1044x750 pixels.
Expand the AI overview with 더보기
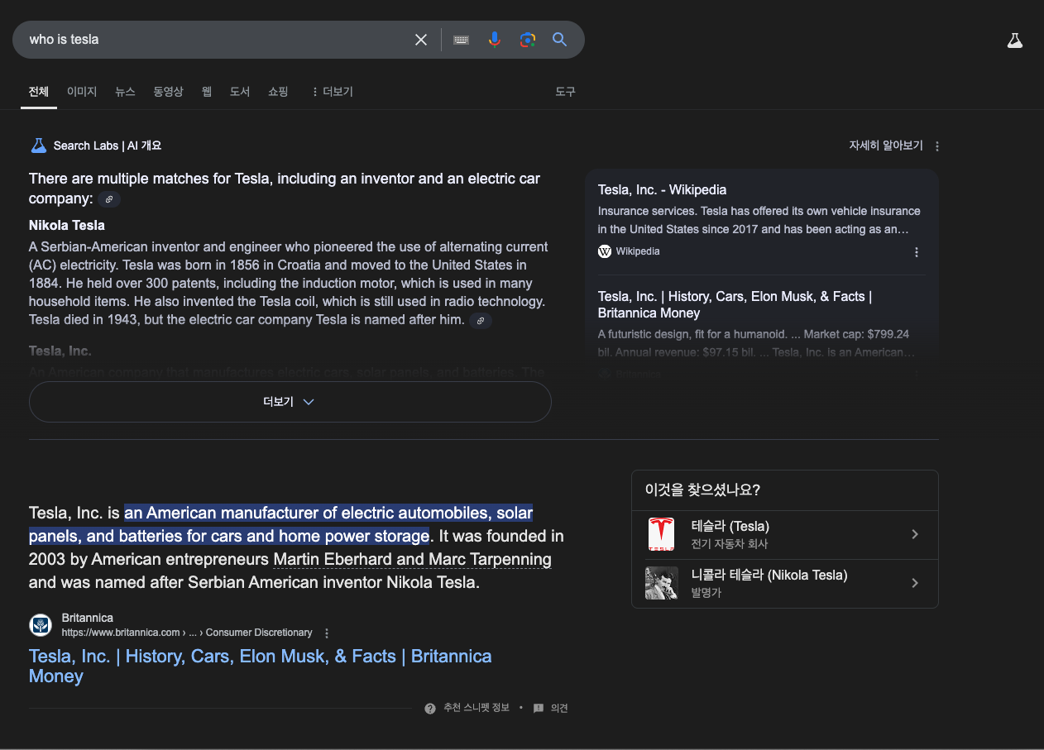click(290, 401)
